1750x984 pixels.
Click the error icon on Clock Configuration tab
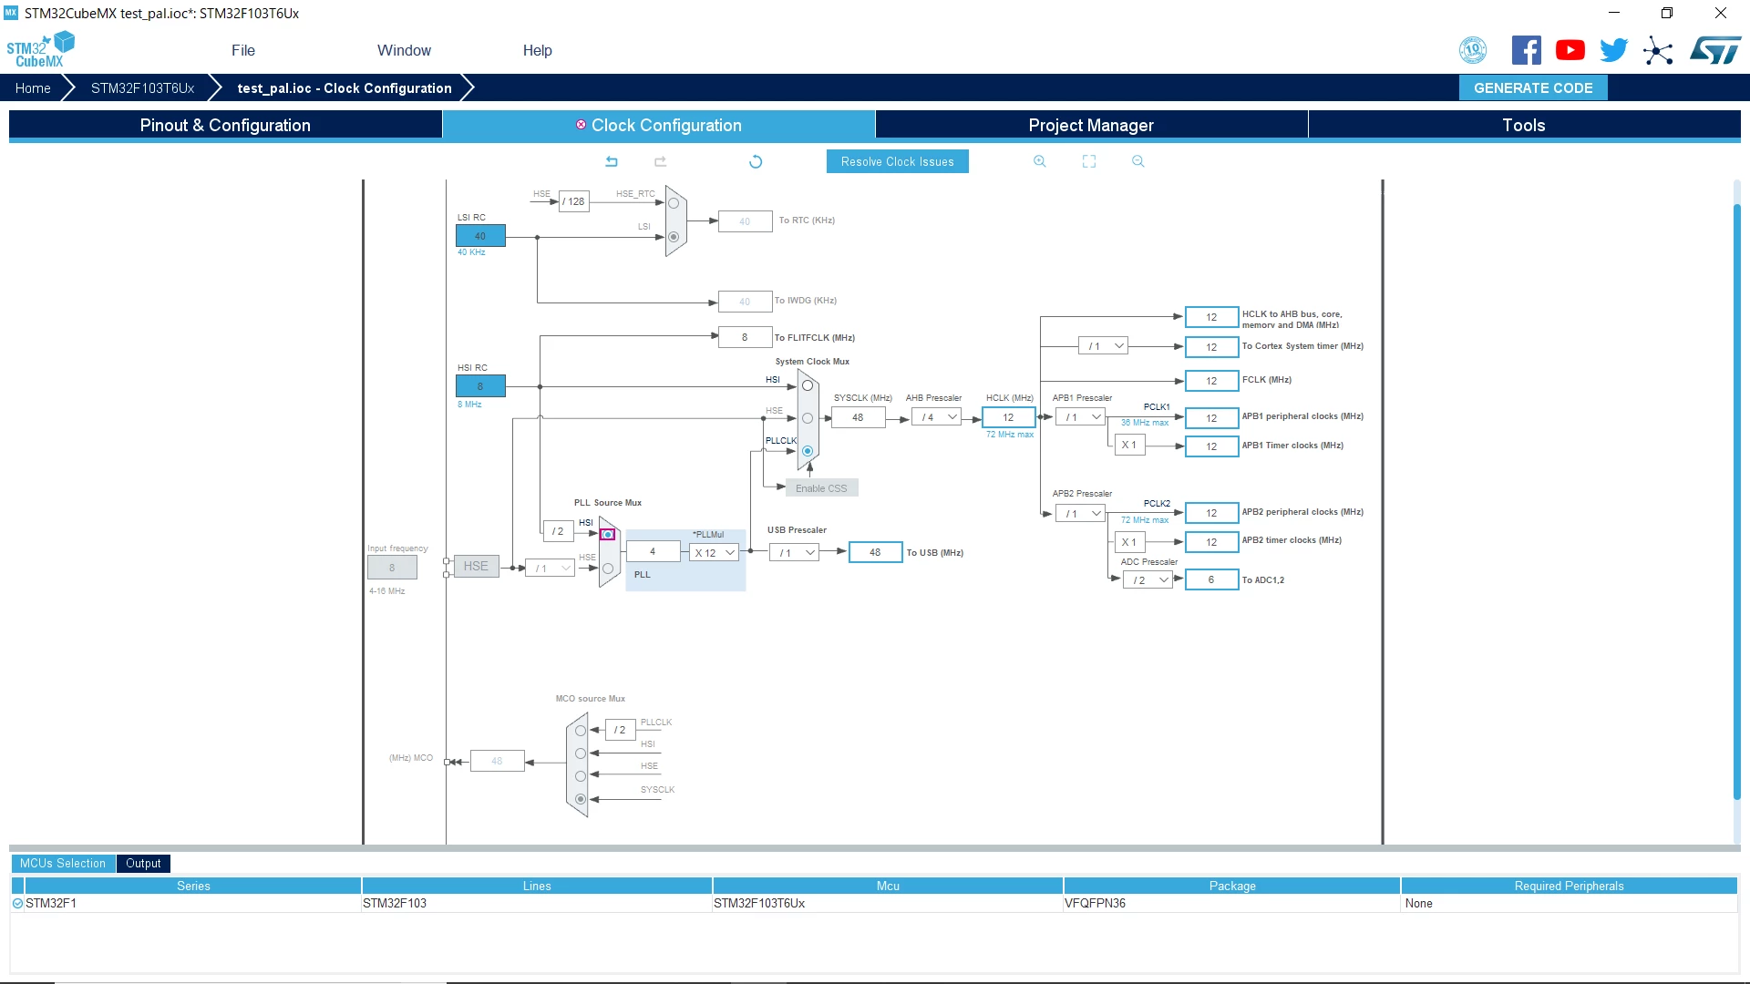coord(581,125)
